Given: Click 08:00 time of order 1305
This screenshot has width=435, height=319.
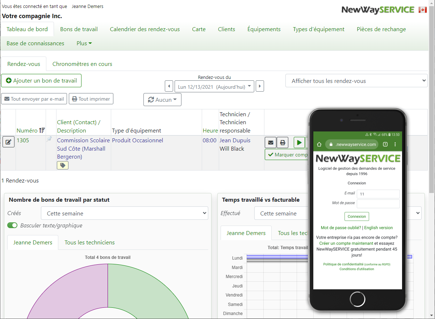Looking at the screenshot, I should pos(210,140).
